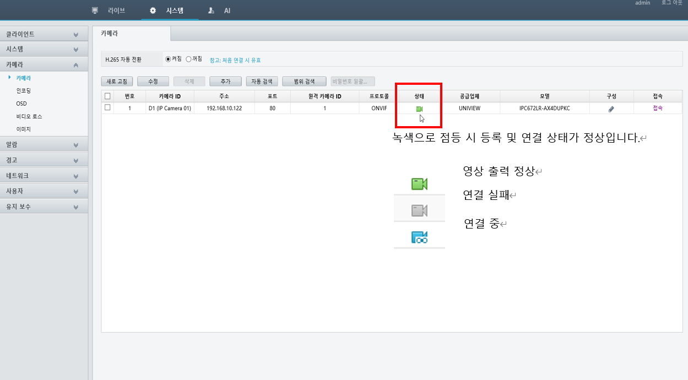Image resolution: width=688 pixels, height=380 pixels.
Task: Click the green camera status icon in row 1
Action: click(x=419, y=109)
